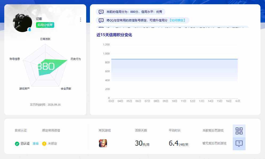Click the 近15天信用积分变化 chart title
The width and height of the screenshot is (265, 159).
tap(114, 35)
